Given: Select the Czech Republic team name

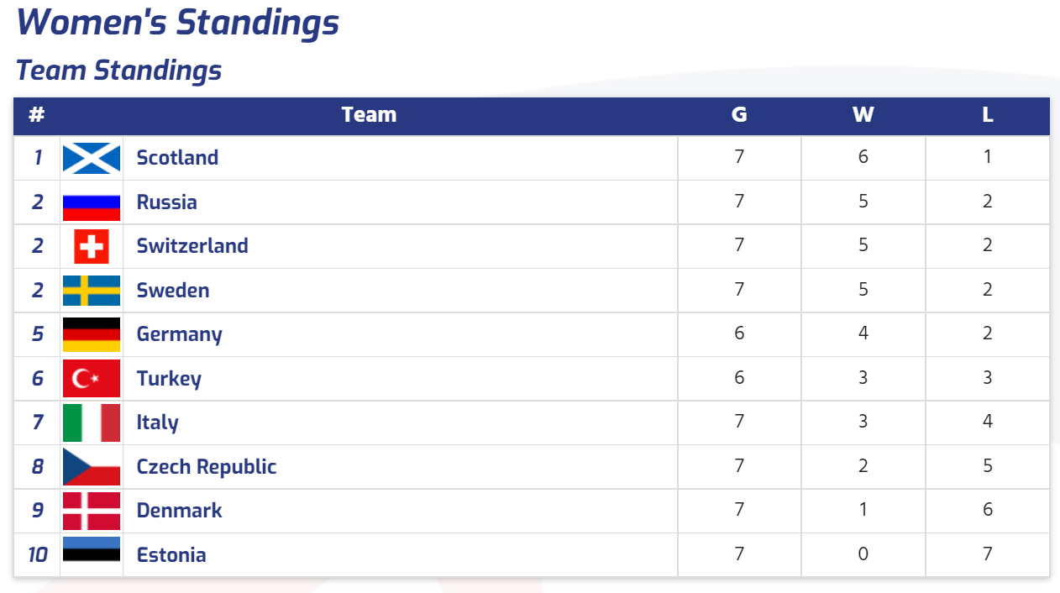Looking at the screenshot, I should [207, 467].
